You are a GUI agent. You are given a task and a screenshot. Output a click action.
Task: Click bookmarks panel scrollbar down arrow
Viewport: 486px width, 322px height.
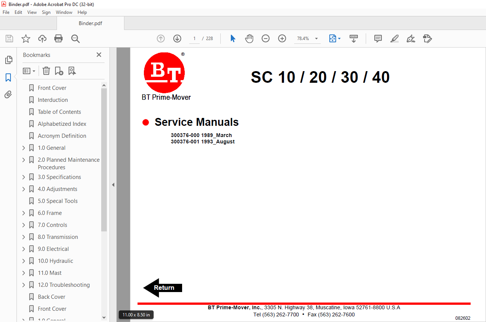[x=104, y=318]
